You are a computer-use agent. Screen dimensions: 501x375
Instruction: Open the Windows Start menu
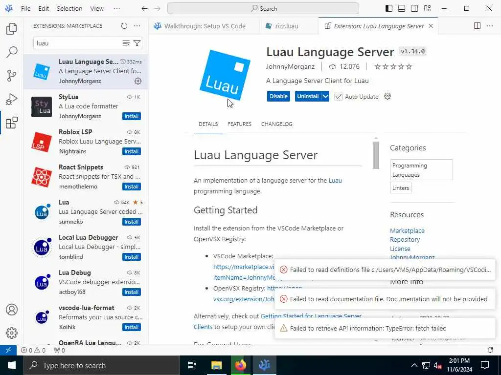(12, 365)
